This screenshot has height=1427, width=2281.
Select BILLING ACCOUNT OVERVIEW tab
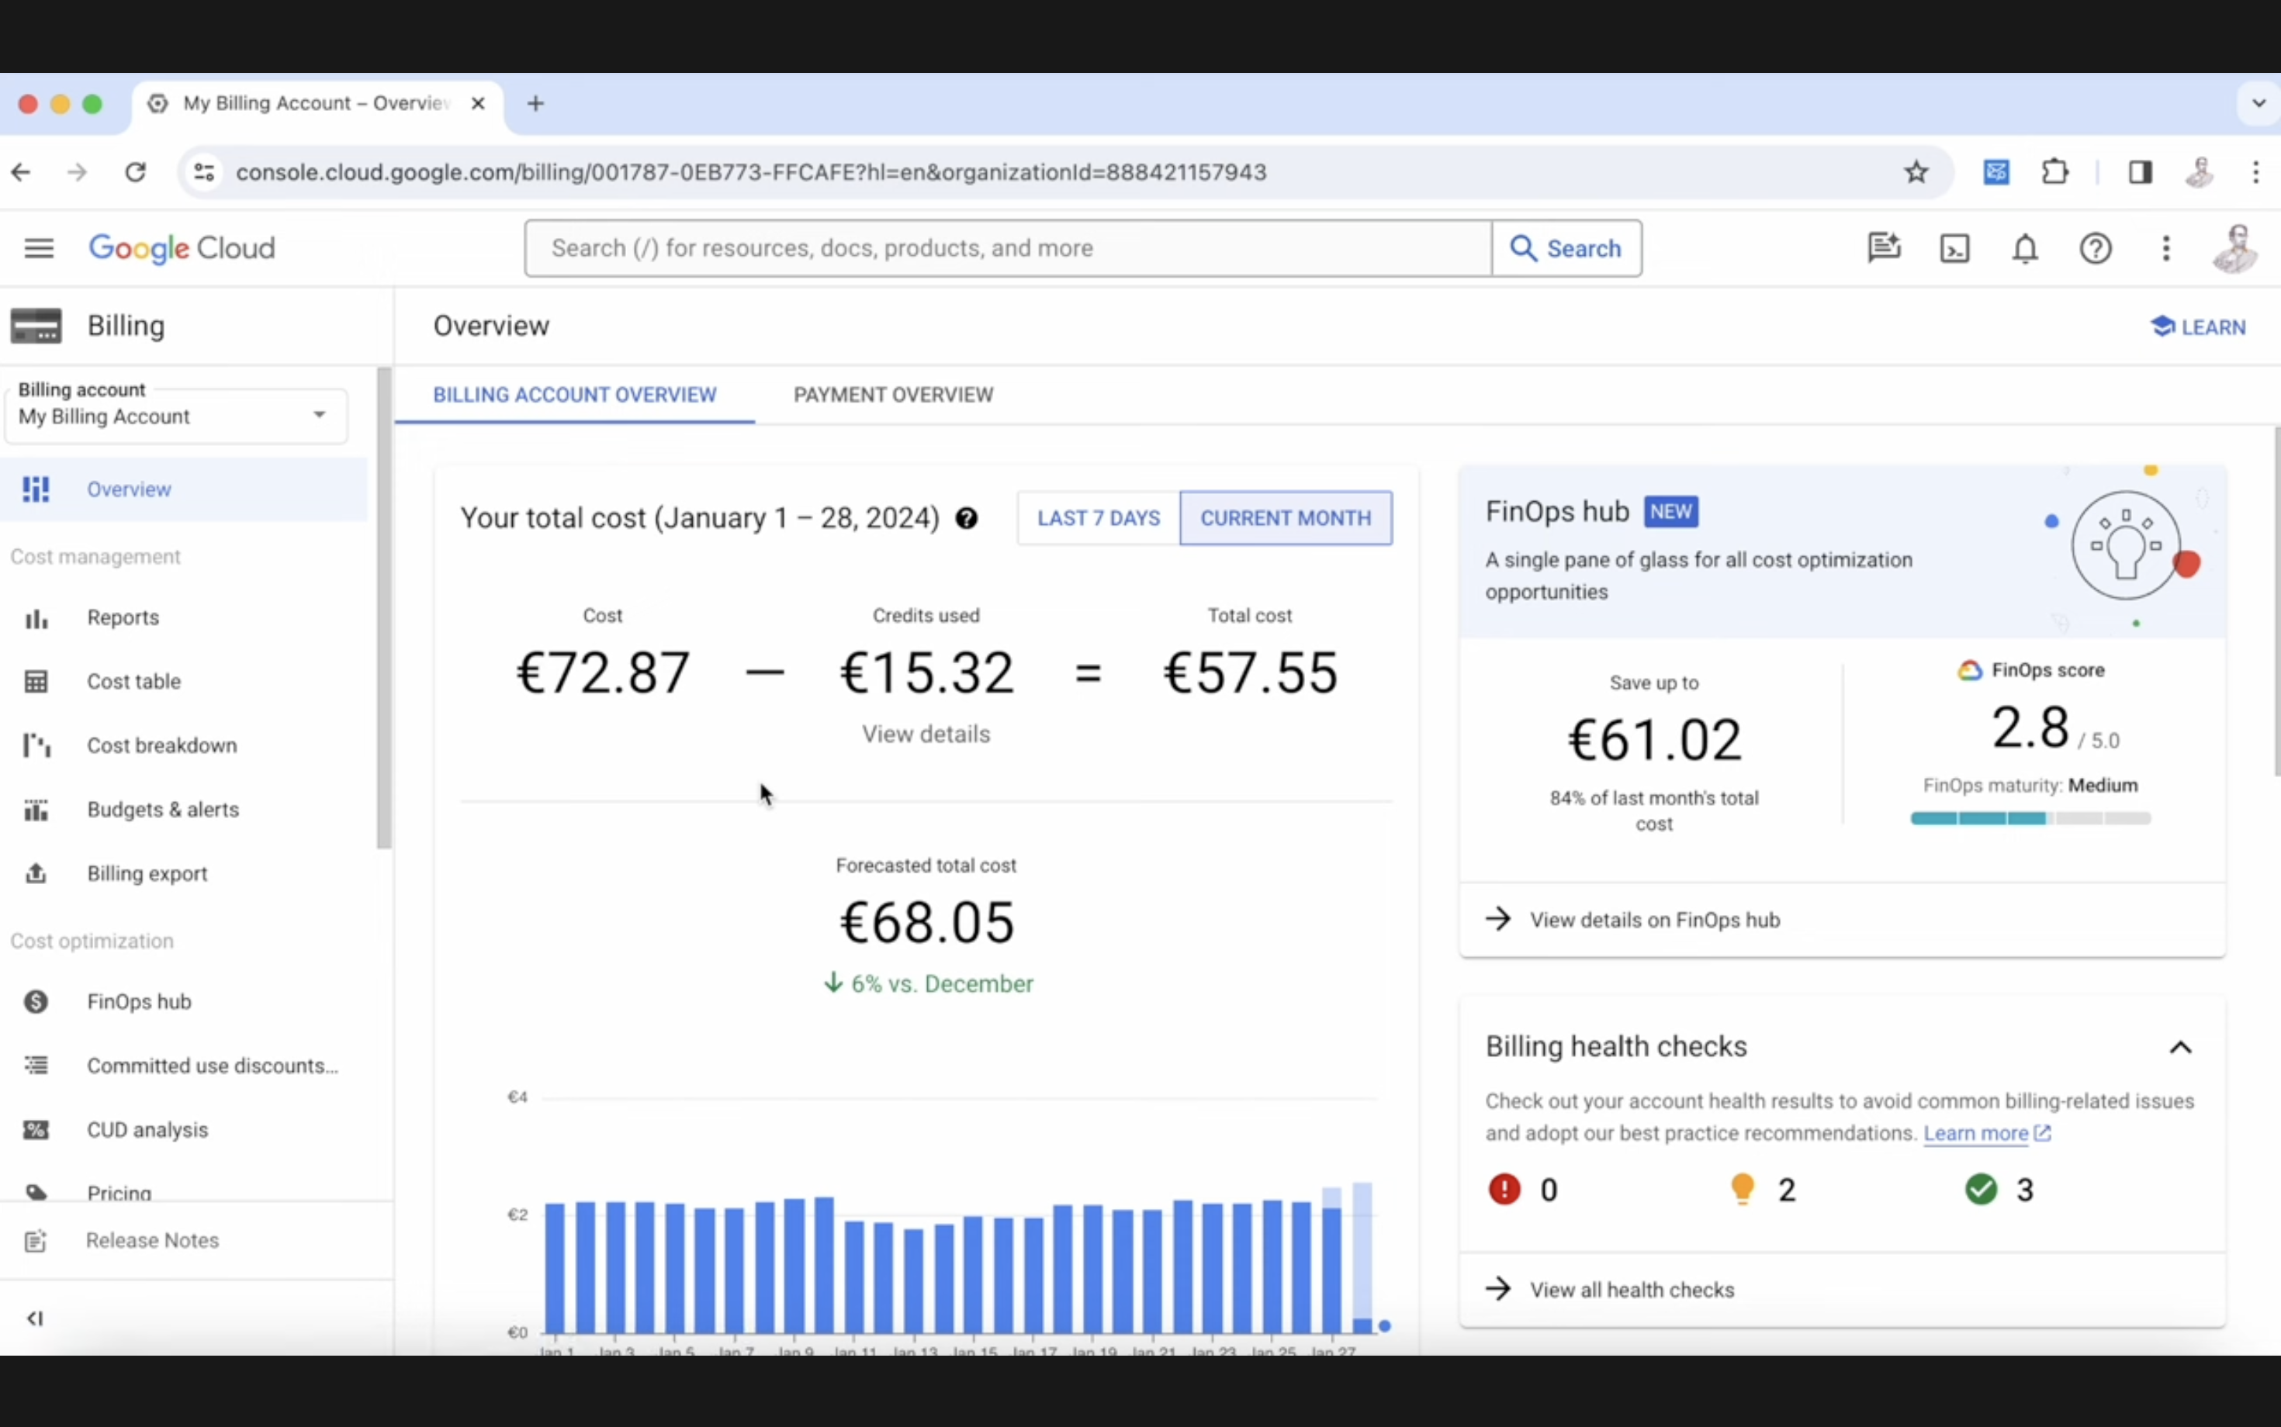574,395
